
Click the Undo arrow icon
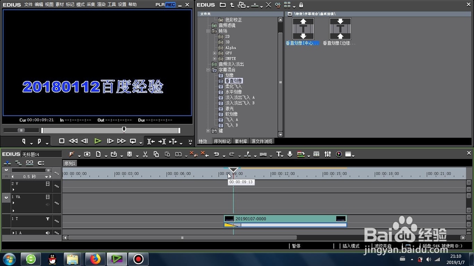(x=217, y=154)
